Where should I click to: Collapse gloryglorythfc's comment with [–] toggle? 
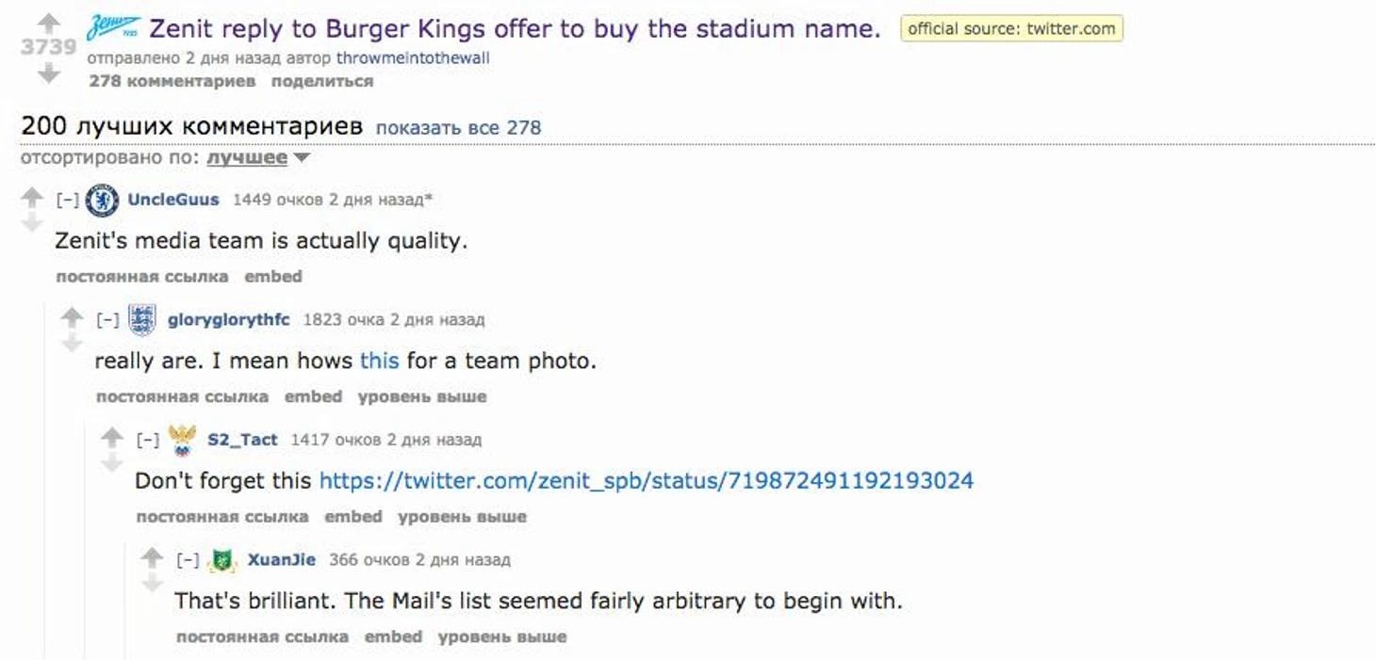[x=107, y=320]
